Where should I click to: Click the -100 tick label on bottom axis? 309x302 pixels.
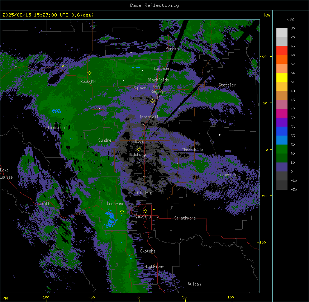[x=45, y=297]
